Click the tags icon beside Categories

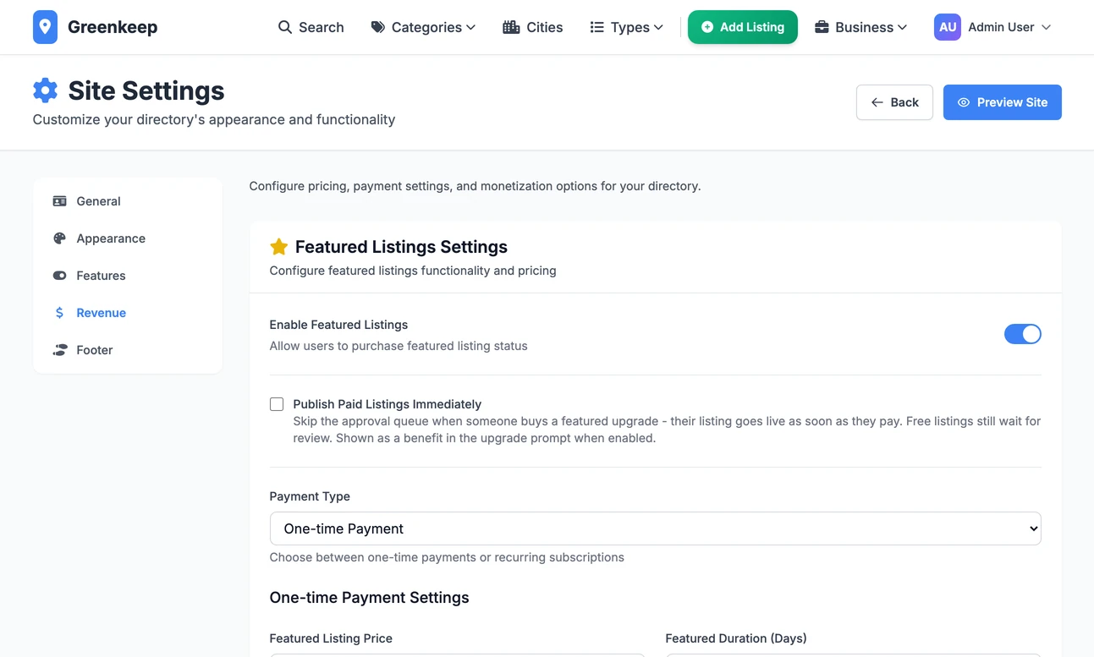click(x=378, y=27)
